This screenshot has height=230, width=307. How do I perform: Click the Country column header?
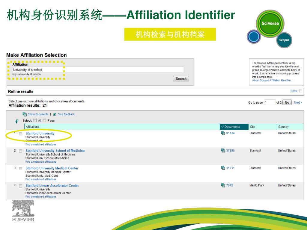coord(290,127)
